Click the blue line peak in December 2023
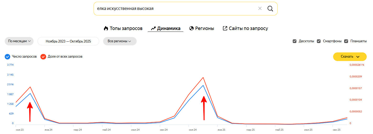373x134 pixels. (30, 93)
